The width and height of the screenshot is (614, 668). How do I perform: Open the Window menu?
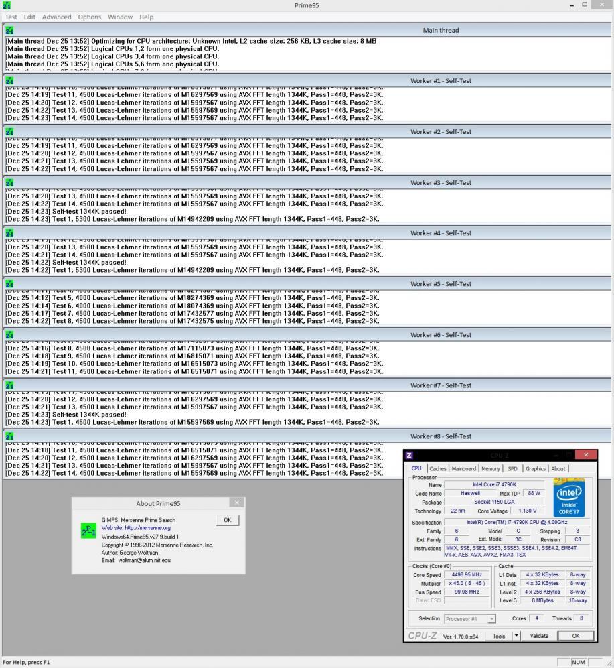[x=120, y=17]
